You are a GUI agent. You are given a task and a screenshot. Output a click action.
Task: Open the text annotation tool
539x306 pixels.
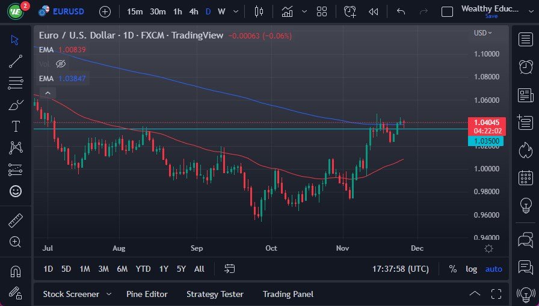(16, 126)
